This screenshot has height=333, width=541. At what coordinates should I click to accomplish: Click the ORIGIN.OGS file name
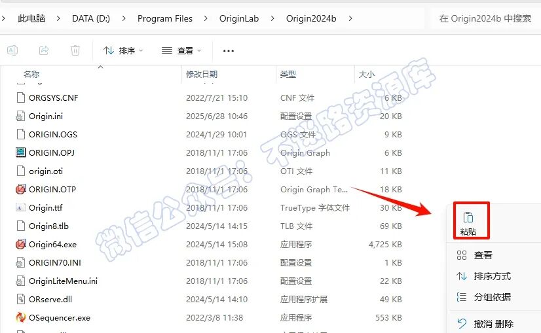point(53,134)
